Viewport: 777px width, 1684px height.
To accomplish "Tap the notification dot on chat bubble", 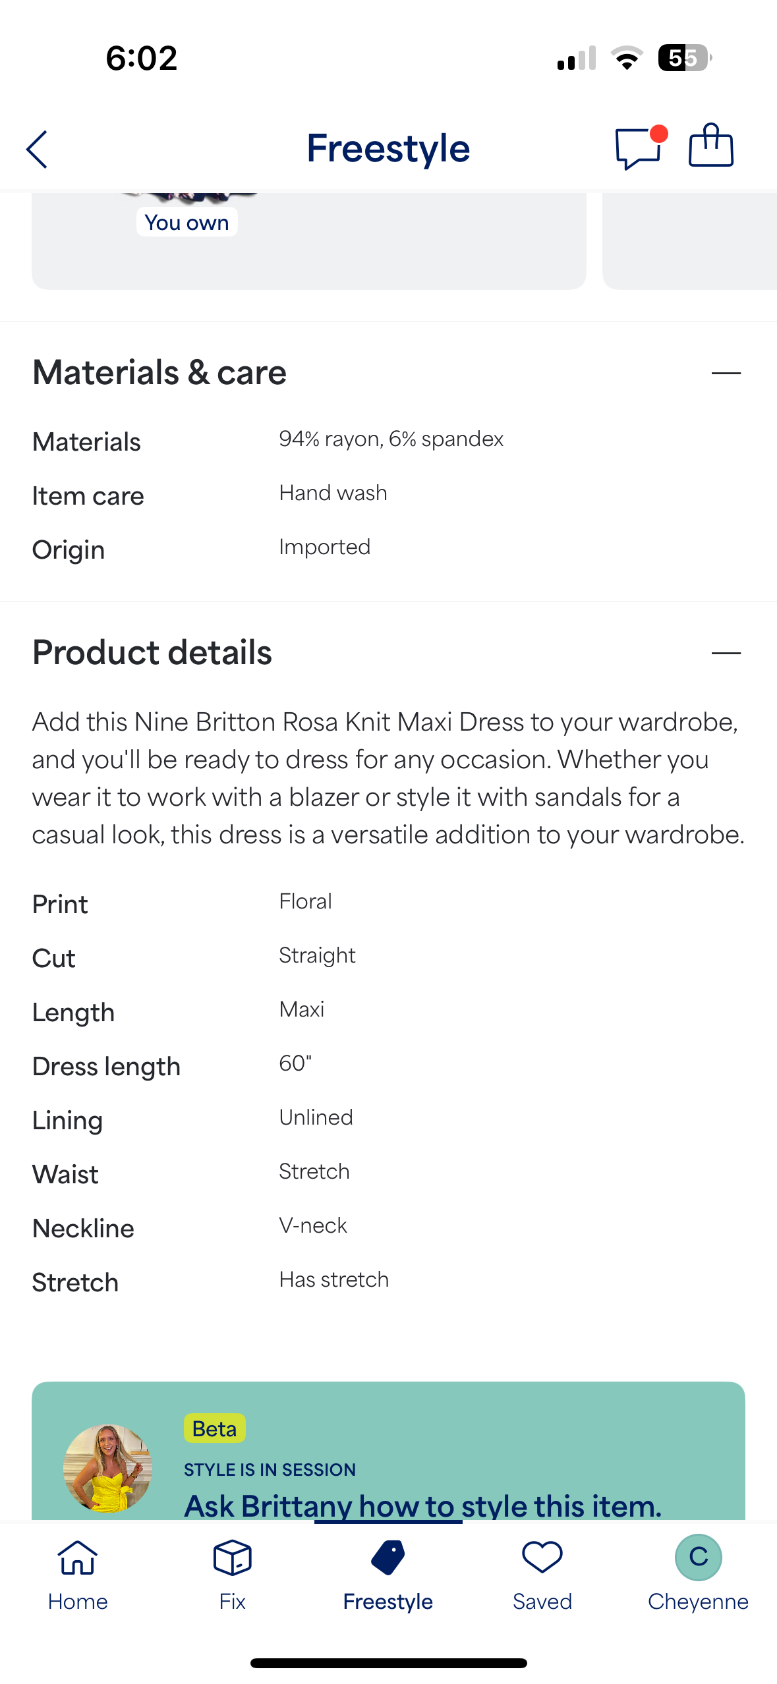I will pos(658,132).
